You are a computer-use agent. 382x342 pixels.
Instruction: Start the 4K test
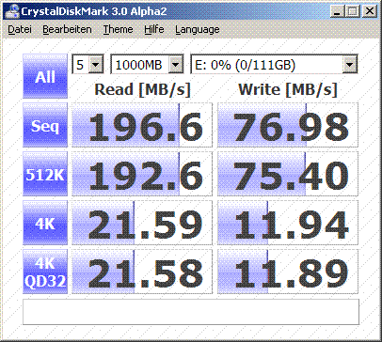click(x=45, y=223)
